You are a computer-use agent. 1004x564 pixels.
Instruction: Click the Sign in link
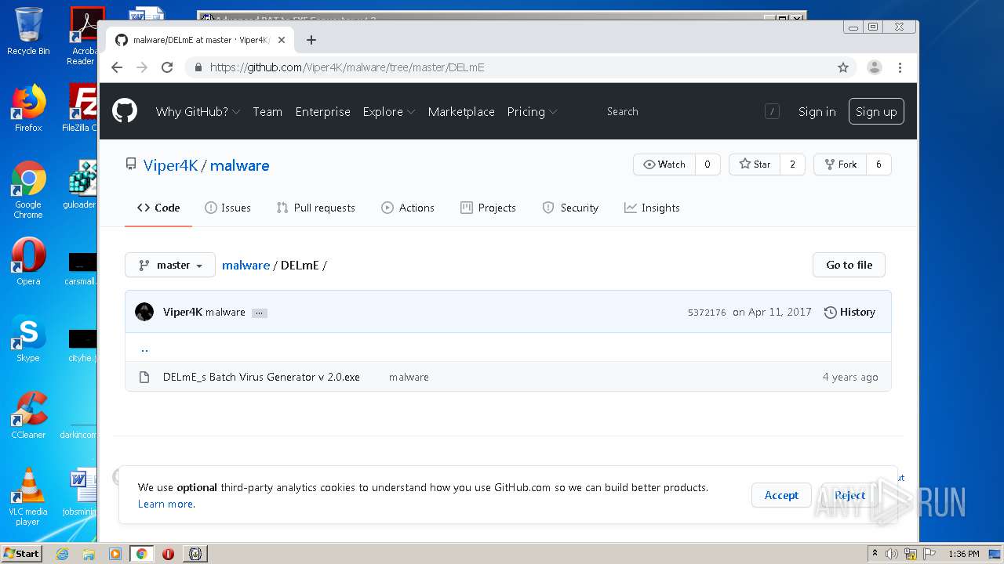[x=817, y=112]
